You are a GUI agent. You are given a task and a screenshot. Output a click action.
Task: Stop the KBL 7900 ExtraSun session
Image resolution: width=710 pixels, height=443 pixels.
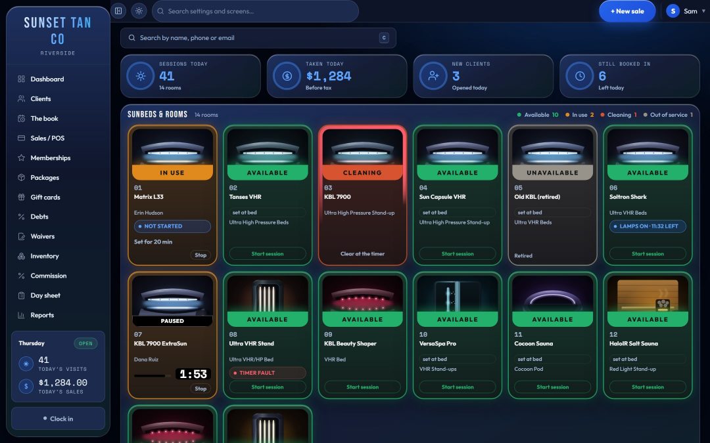tap(201, 389)
